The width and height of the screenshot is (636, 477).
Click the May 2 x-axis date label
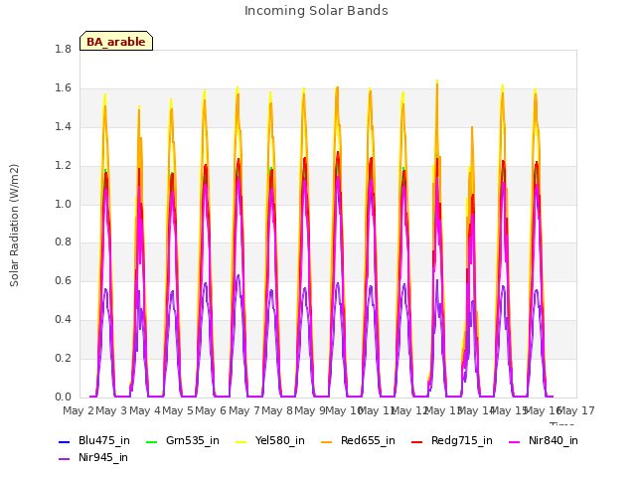pos(79,411)
